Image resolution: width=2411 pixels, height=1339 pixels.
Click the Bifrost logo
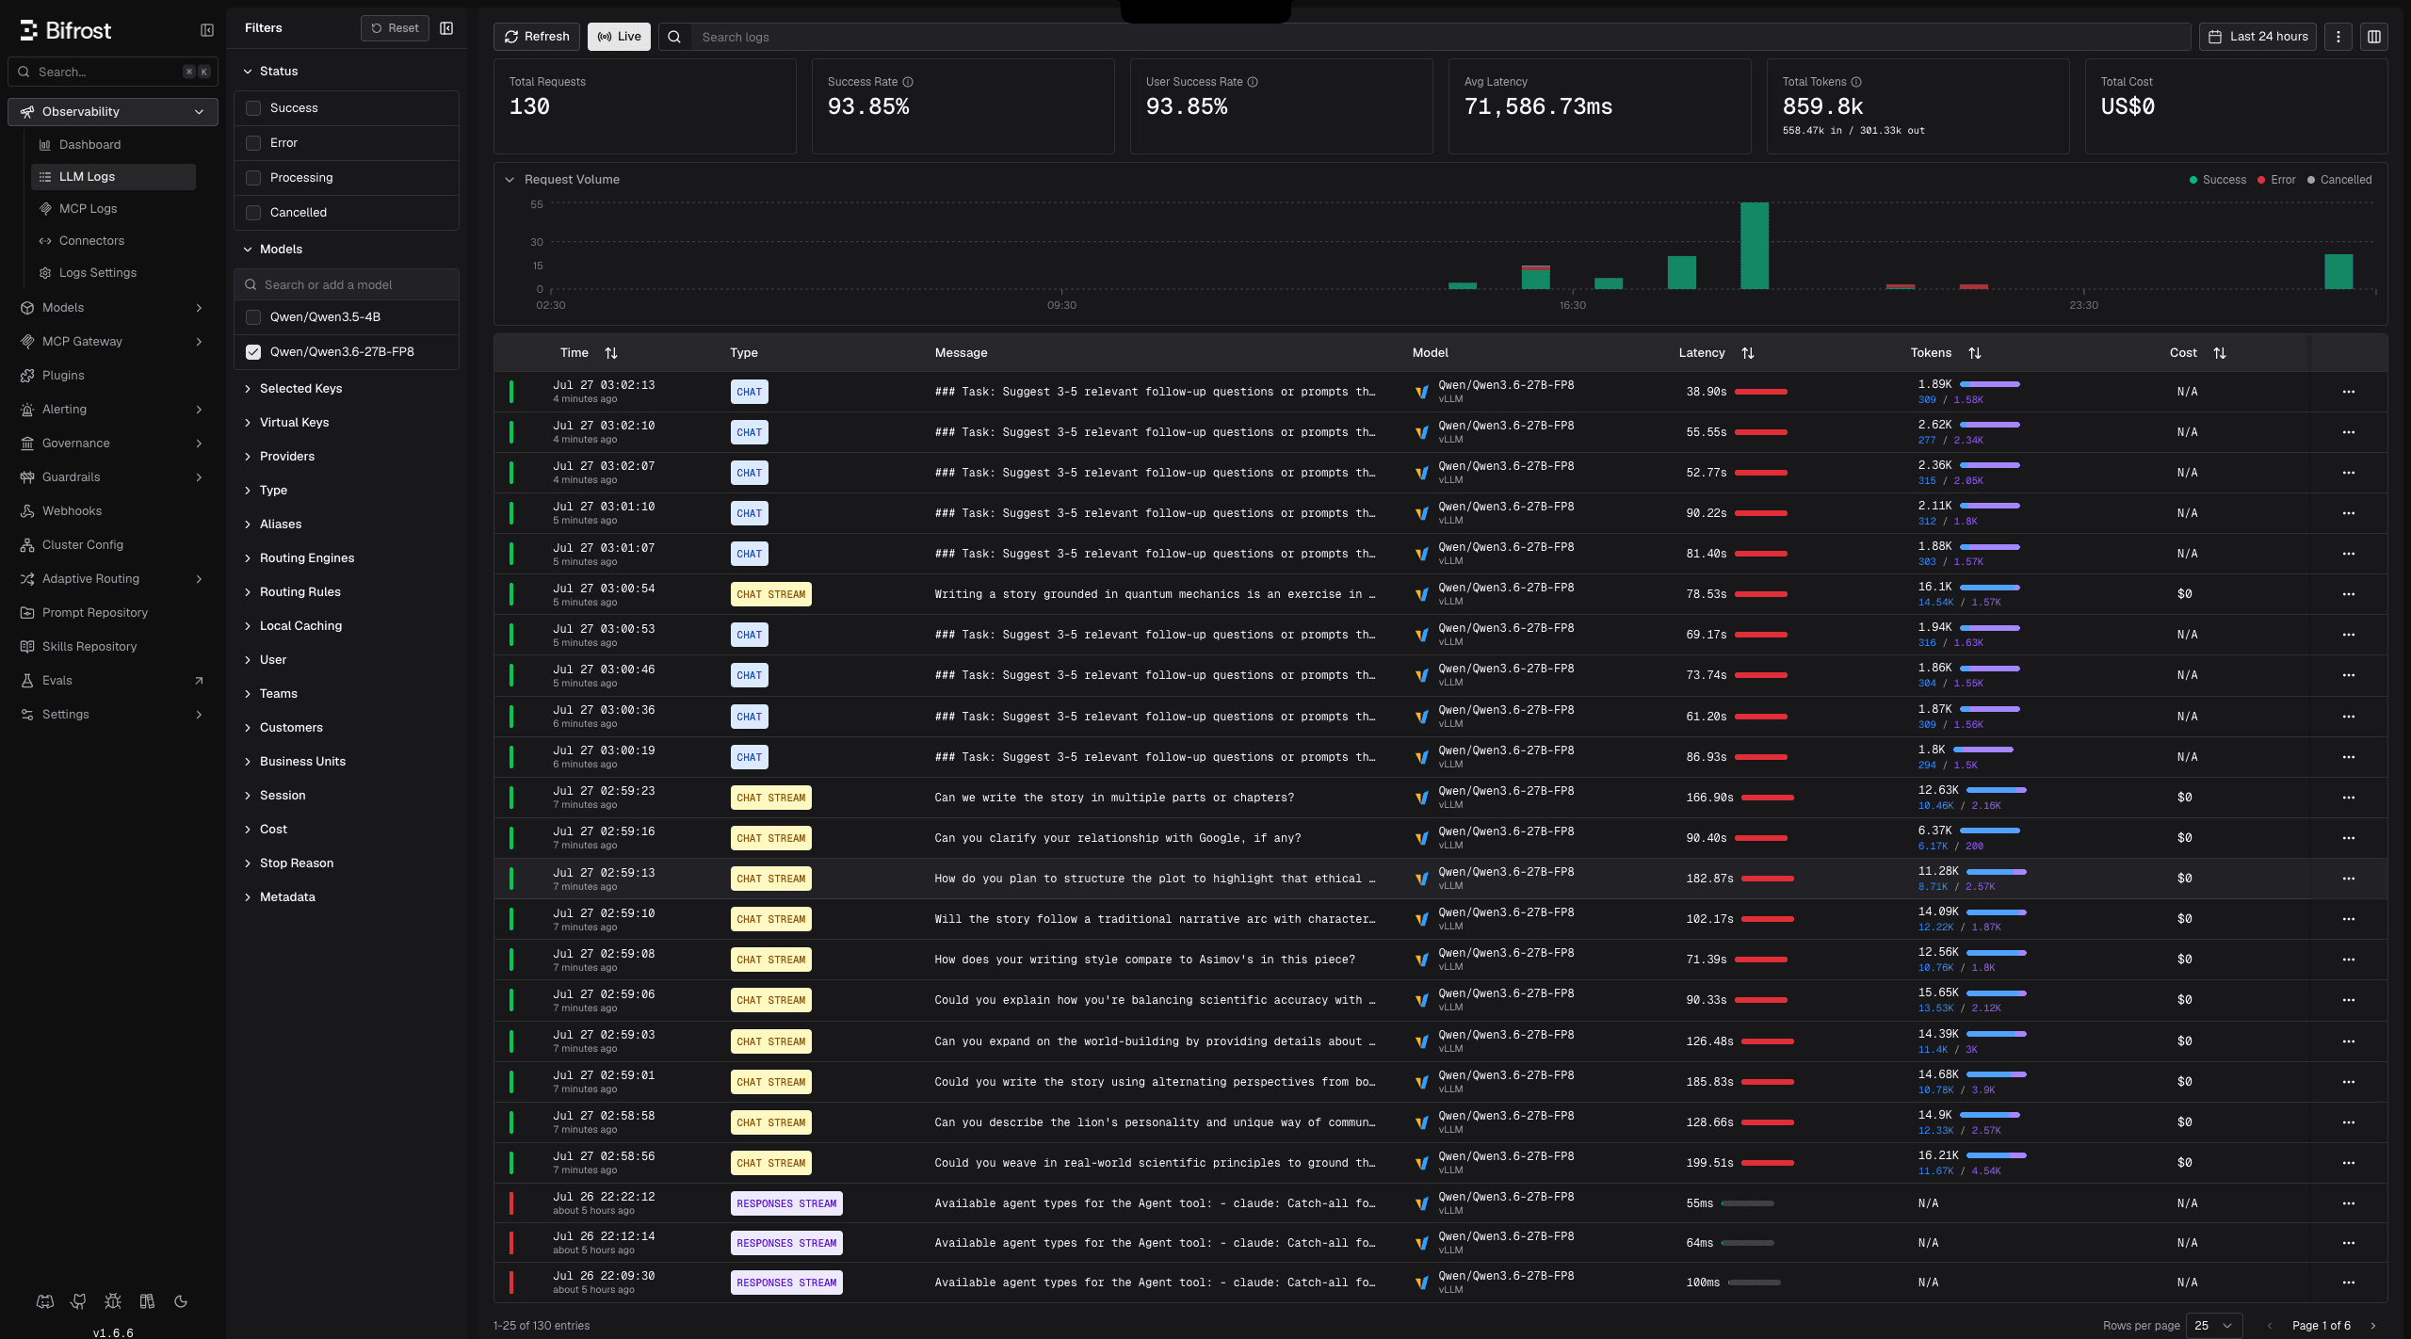tap(65, 30)
